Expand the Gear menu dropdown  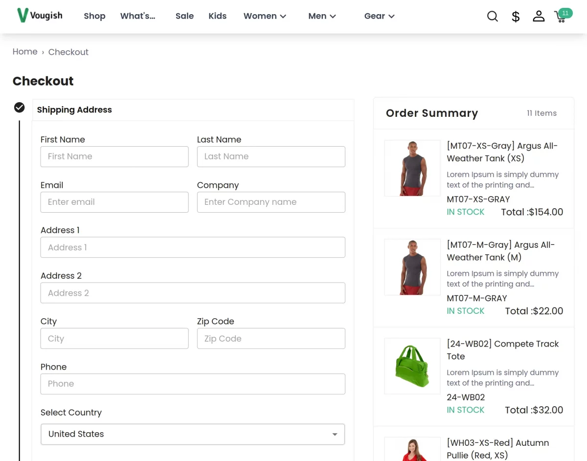379,16
